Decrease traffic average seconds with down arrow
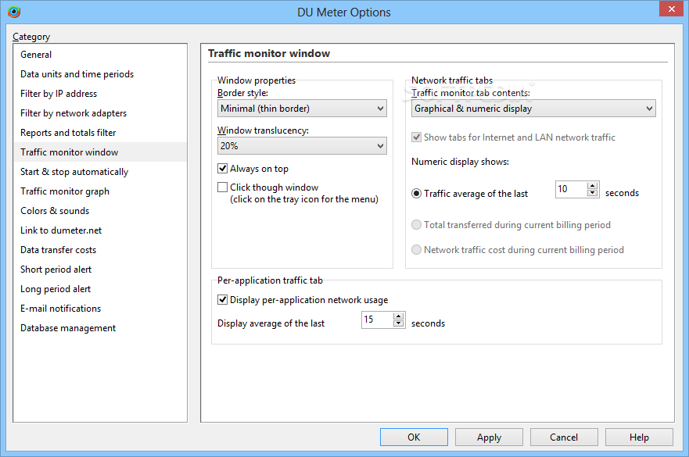Viewport: 689px width, 457px height. [x=592, y=193]
